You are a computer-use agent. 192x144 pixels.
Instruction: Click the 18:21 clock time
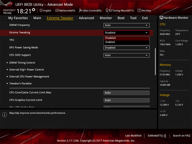[24, 11]
